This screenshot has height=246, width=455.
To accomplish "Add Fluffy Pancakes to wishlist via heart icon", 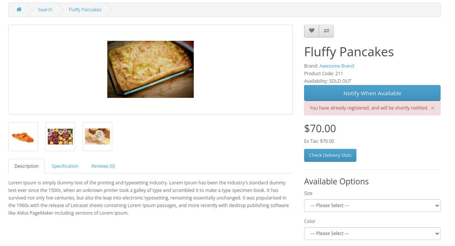I will point(311,31).
